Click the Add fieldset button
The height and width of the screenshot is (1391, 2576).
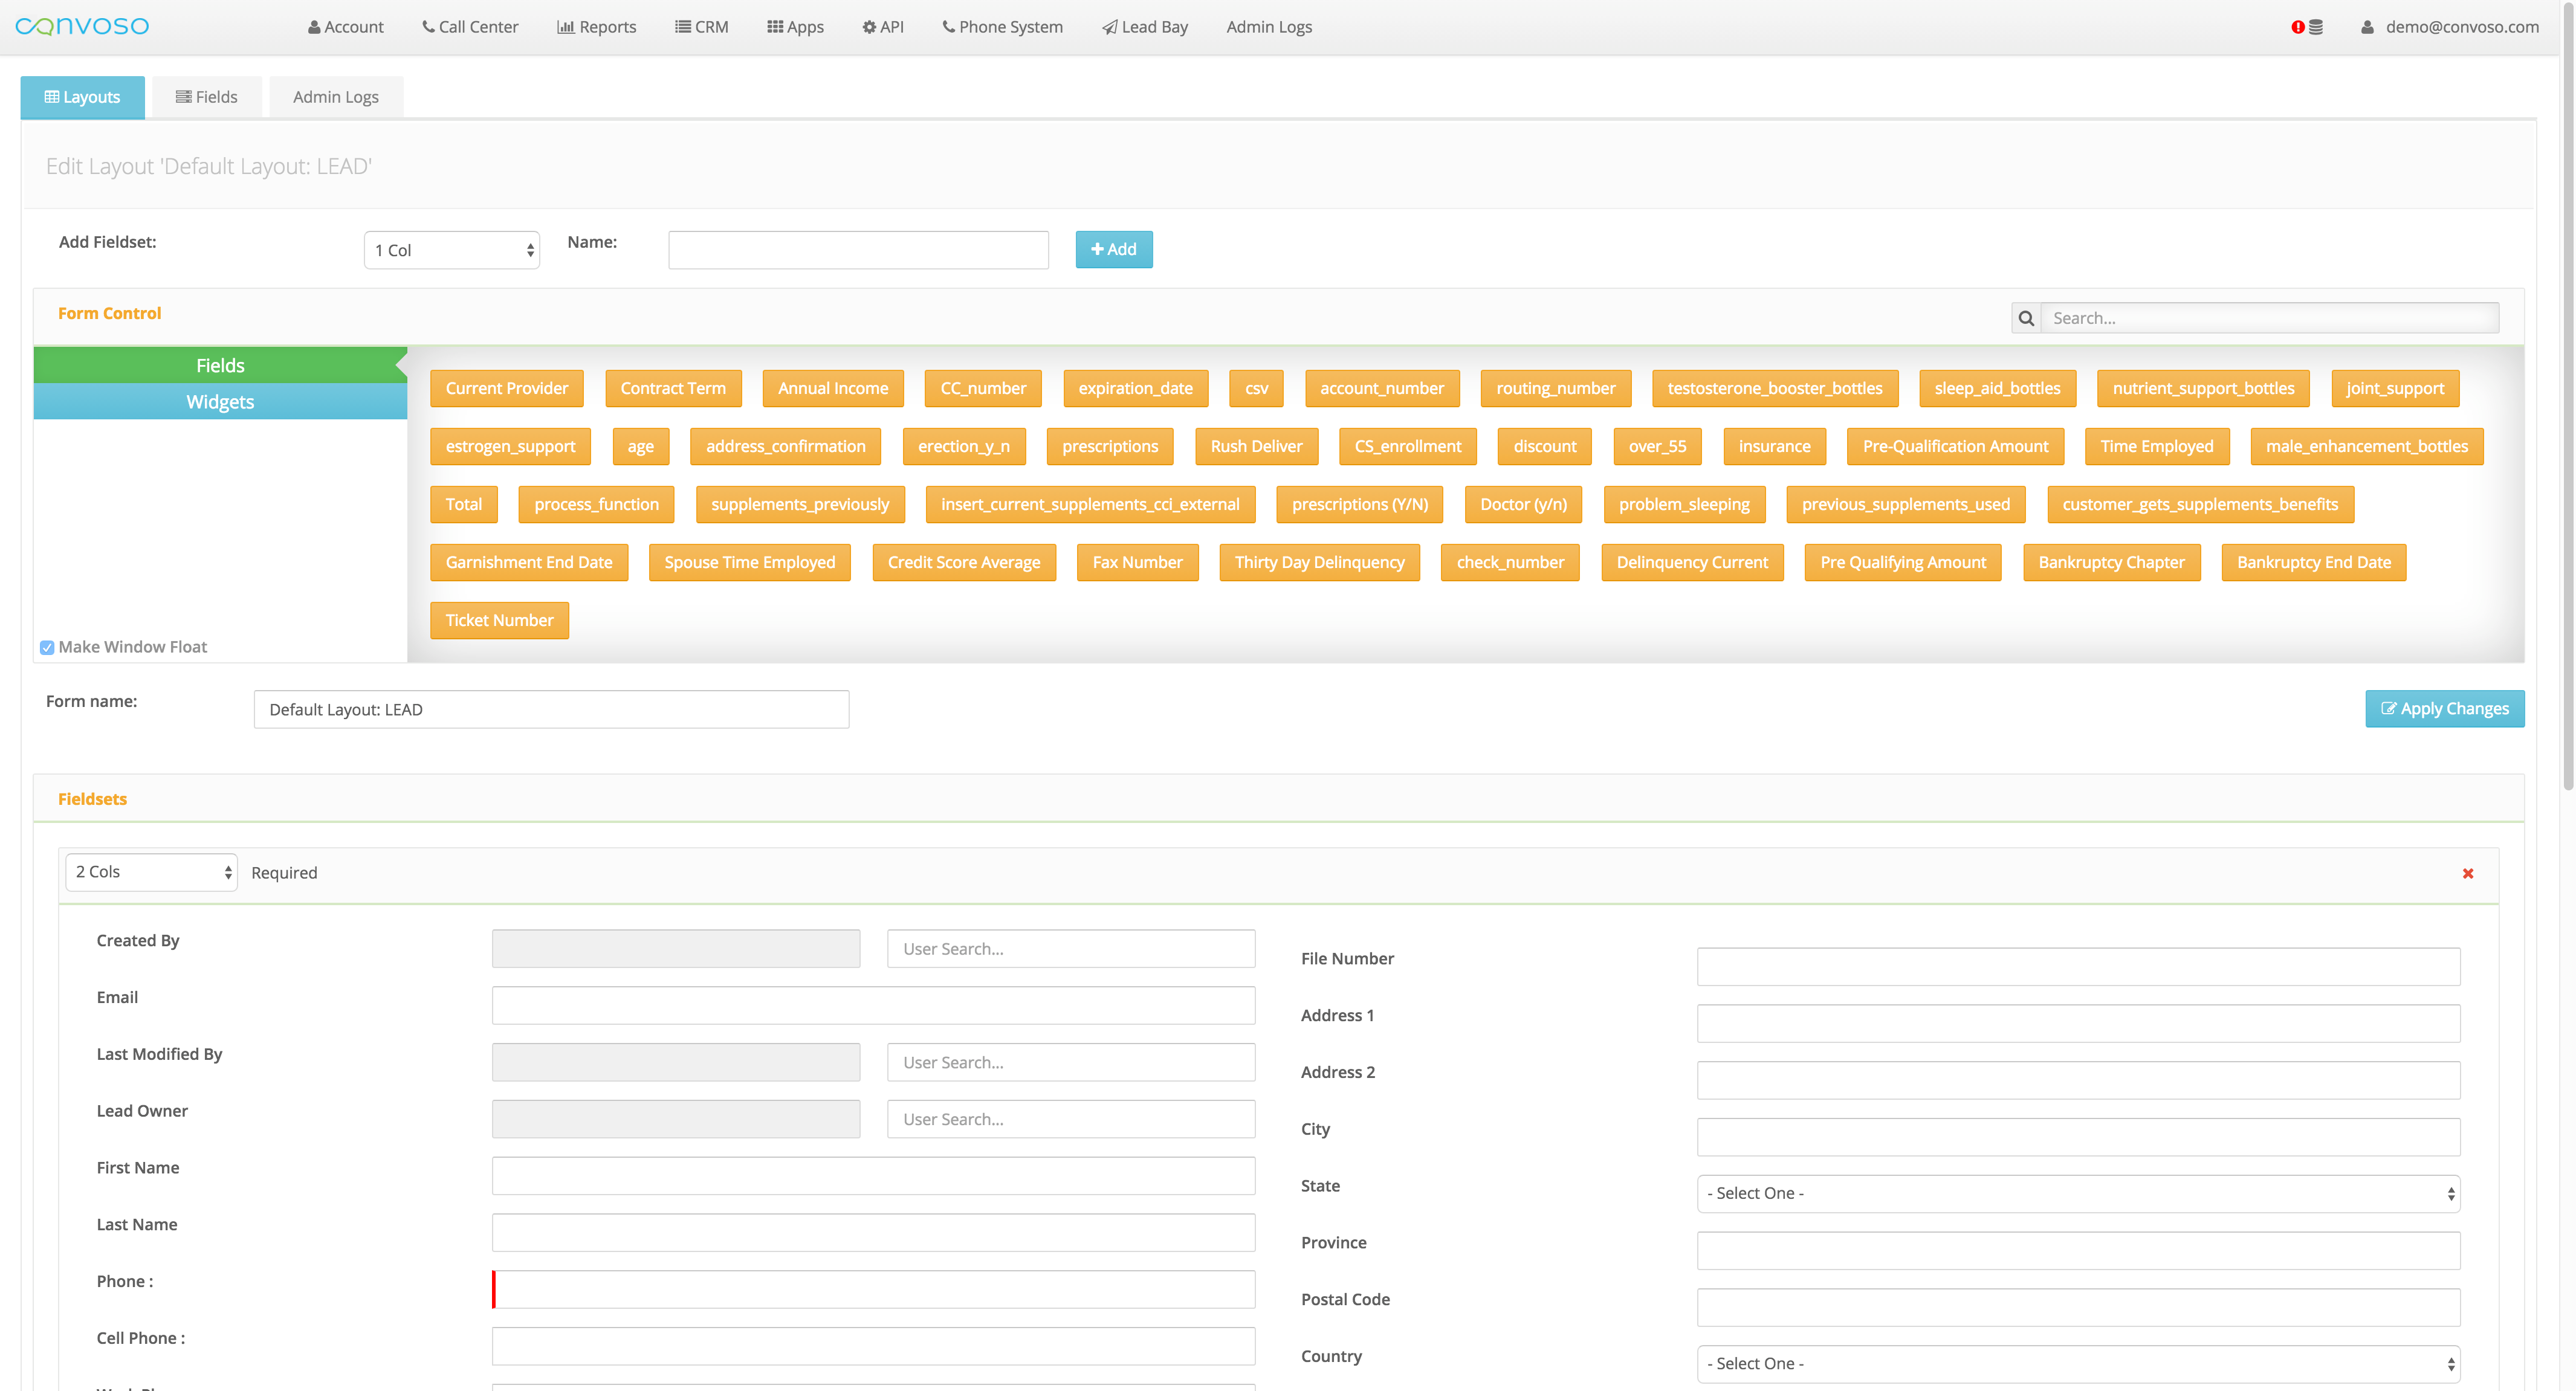(1113, 249)
